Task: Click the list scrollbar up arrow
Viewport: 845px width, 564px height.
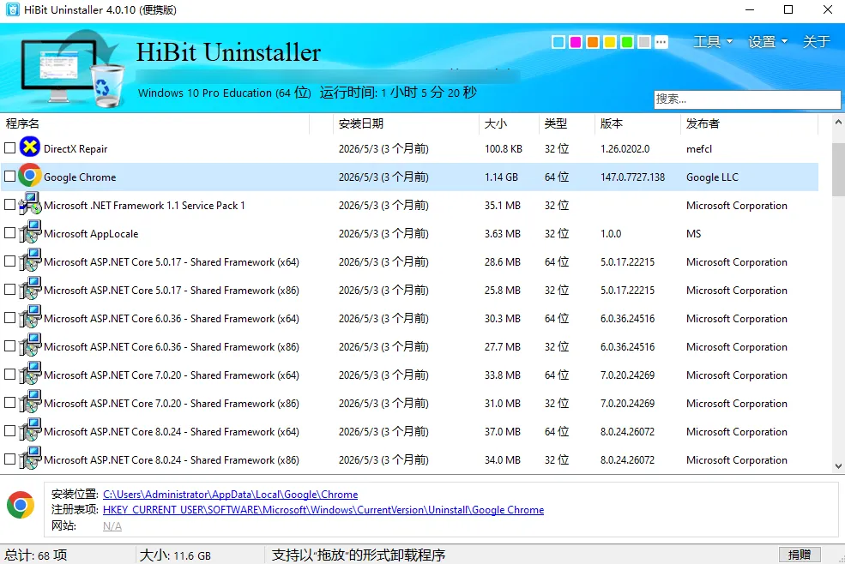Action: (838, 123)
